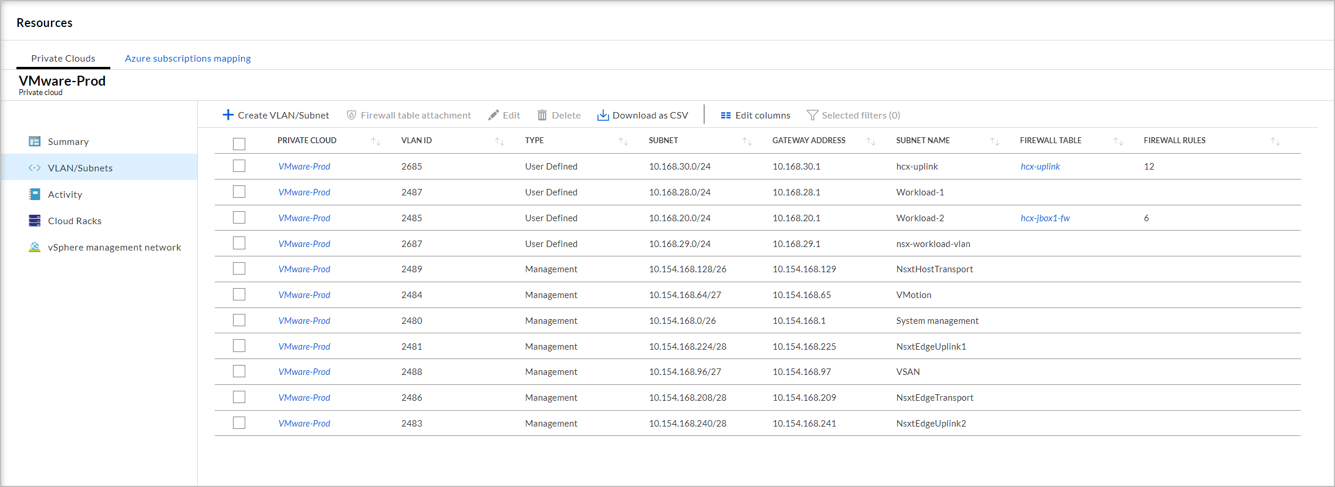This screenshot has height=487, width=1335.
Task: Click the VMware-Prod private cloud heading
Action: click(x=62, y=81)
